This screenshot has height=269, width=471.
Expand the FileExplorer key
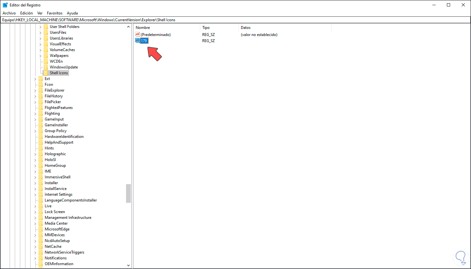[35, 90]
